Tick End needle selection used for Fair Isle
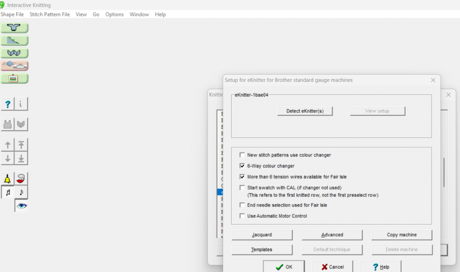Image resolution: width=460 pixels, height=272 pixels. (243, 205)
